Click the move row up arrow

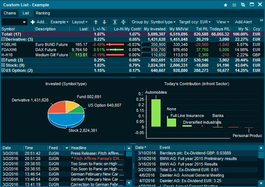(x=96, y=22)
